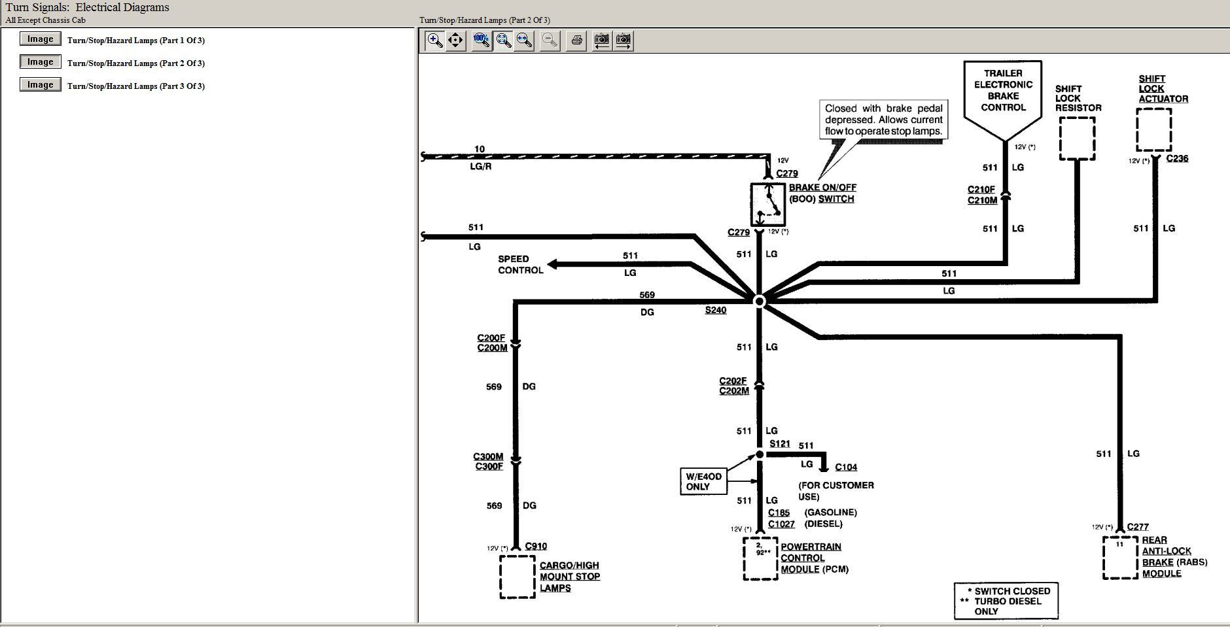Open Turn/Stop/Hazard Lamps (Part 3 Of 3) link
1230x627 pixels.
click(x=135, y=86)
